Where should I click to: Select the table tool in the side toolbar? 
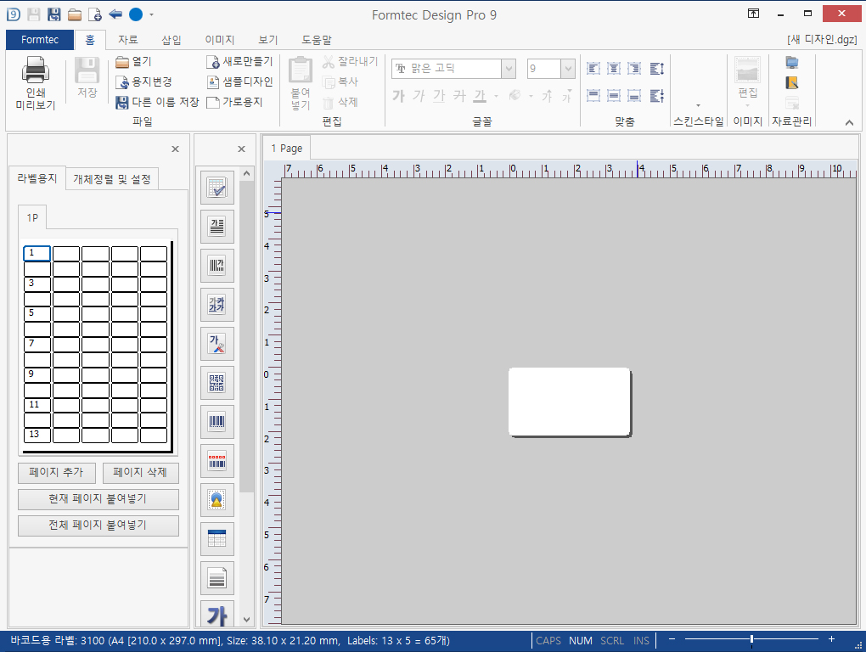(217, 539)
